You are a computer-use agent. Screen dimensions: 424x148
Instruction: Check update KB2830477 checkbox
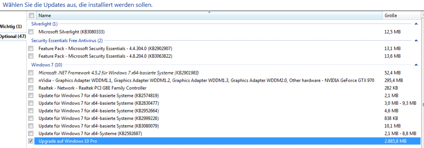(x=31, y=103)
